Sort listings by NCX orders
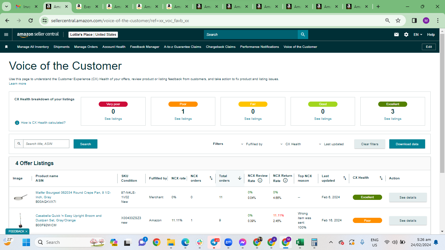445x250 pixels. click(211, 178)
